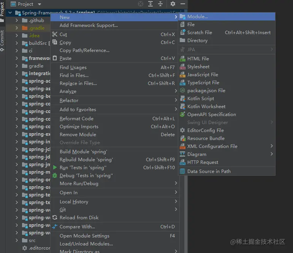Open XML Configuration File submenu
The height and width of the screenshot is (253, 293).
pyautogui.click(x=227, y=146)
